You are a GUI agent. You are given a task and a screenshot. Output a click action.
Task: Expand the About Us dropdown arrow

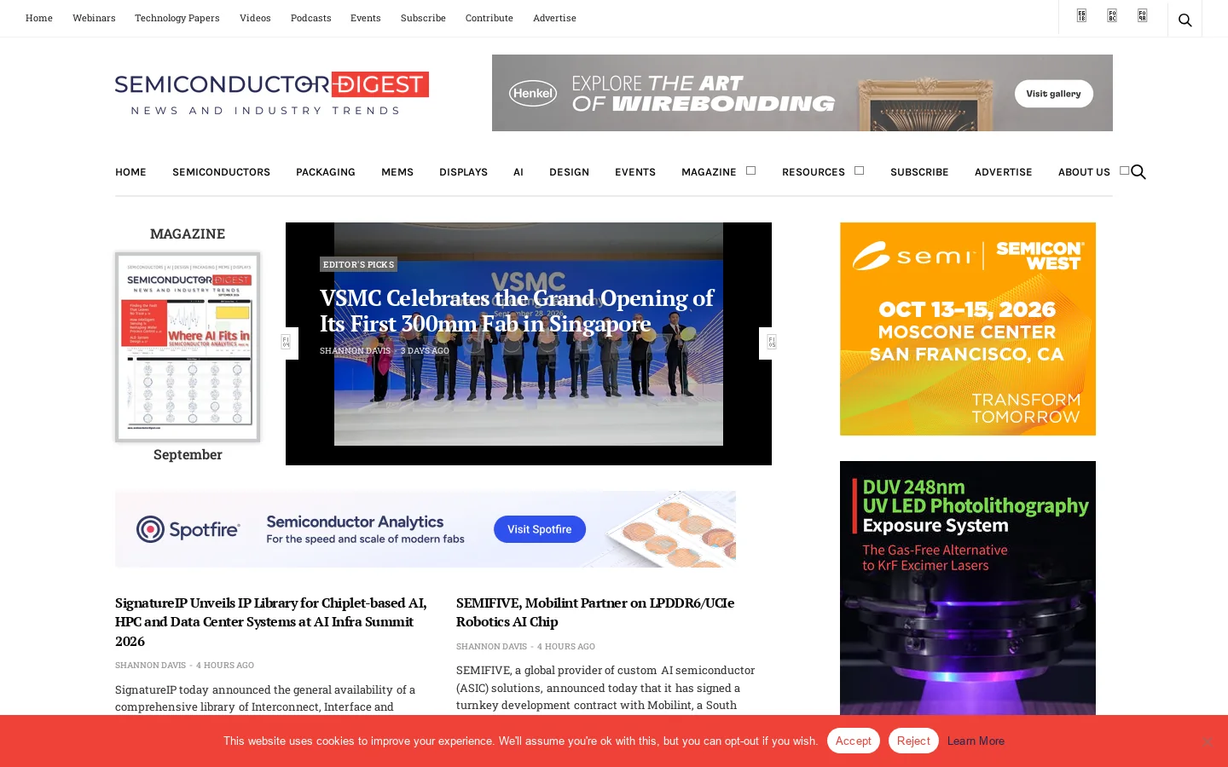tap(1124, 170)
